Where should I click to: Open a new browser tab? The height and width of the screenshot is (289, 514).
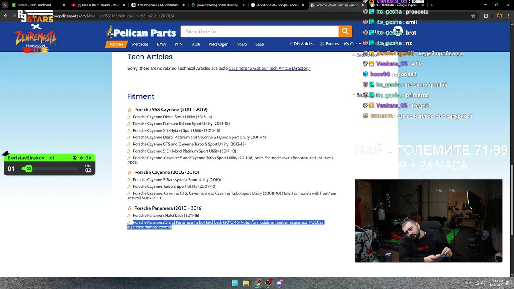pyautogui.click(x=432, y=5)
